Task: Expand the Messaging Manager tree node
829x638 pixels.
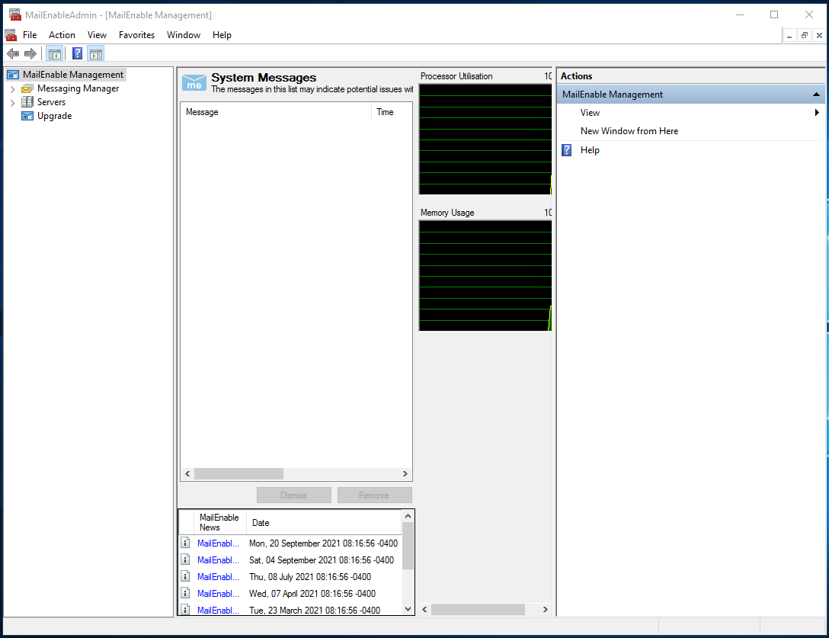Action: pos(12,89)
